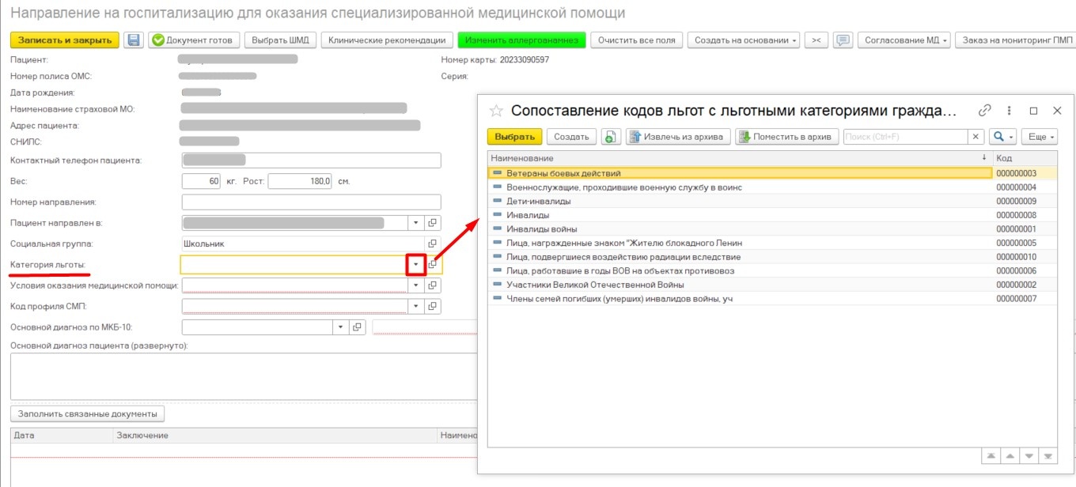Screen dimensions: 1076x487
Task: Clear the search field with X icon
Action: click(x=977, y=137)
